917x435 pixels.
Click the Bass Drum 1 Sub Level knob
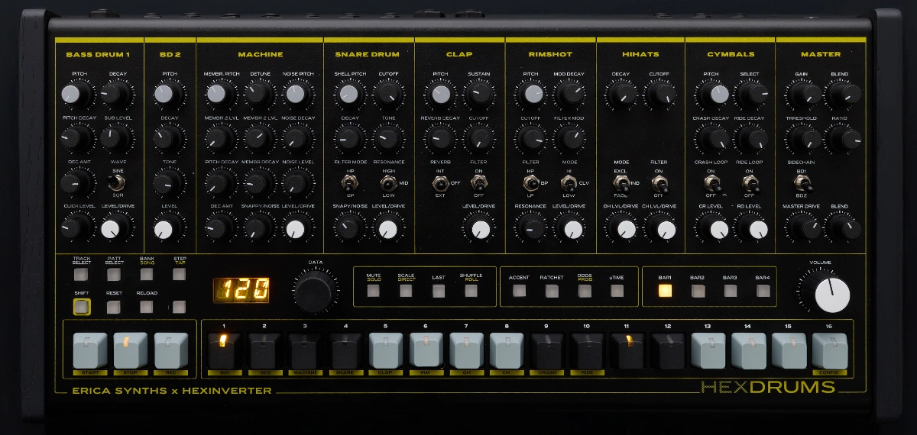click(115, 137)
